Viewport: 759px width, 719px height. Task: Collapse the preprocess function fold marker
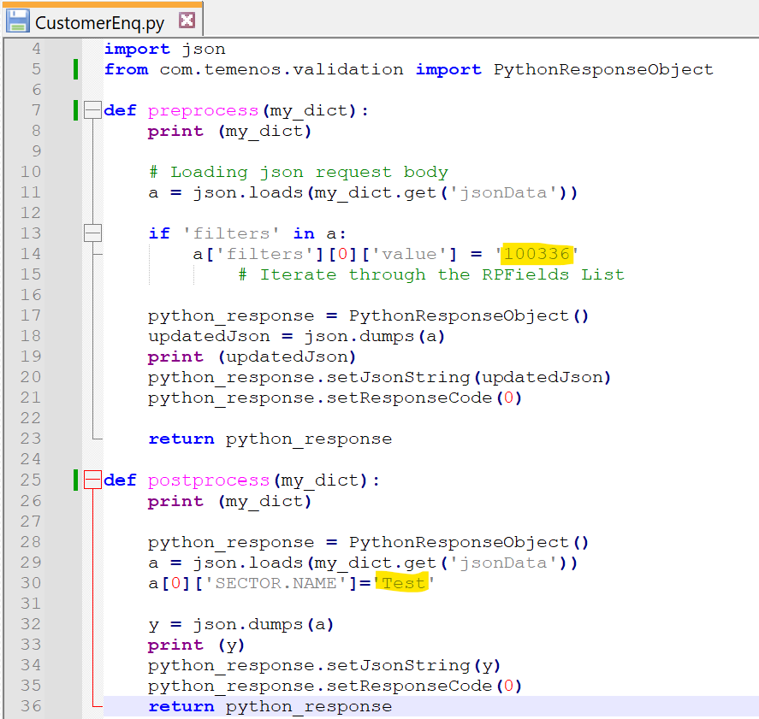92,110
